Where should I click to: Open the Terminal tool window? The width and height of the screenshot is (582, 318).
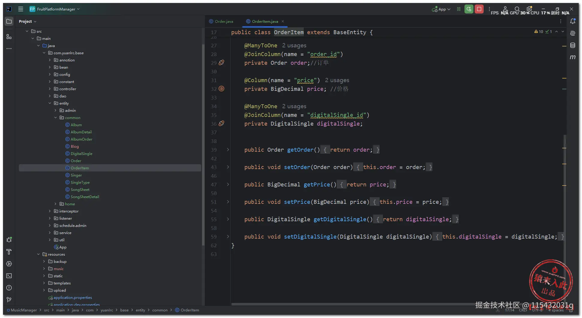pos(9,276)
